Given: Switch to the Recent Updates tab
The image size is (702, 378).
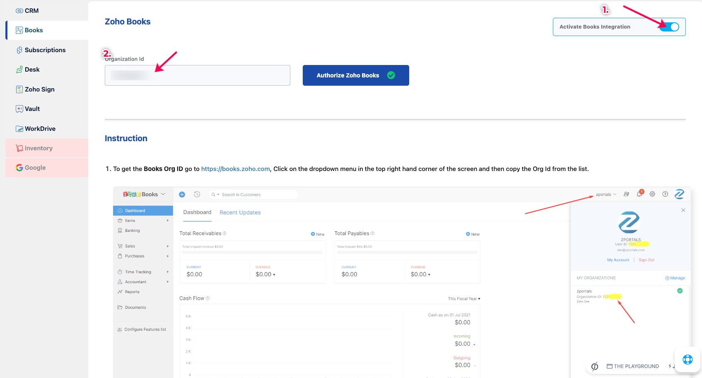Looking at the screenshot, I should [x=240, y=212].
